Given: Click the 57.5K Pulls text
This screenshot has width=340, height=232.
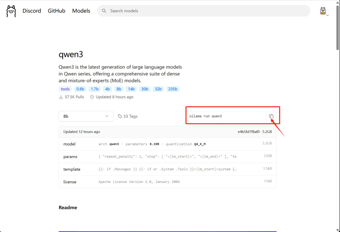Looking at the screenshot, I should tap(74, 97).
